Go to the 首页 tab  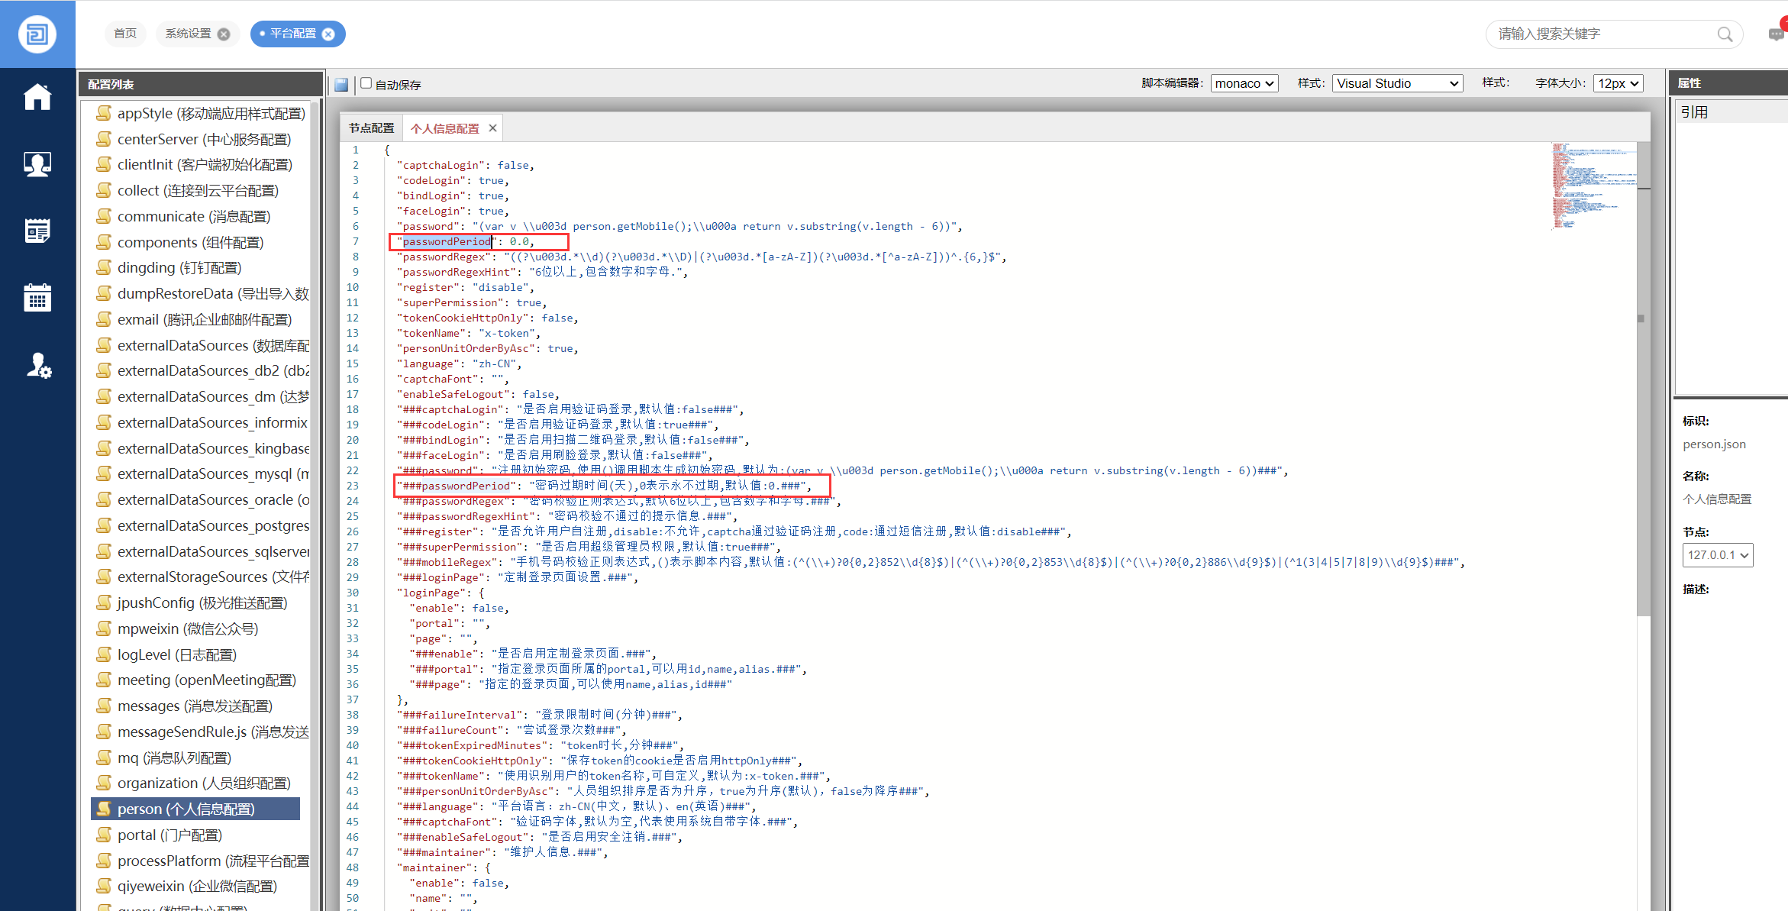(125, 34)
